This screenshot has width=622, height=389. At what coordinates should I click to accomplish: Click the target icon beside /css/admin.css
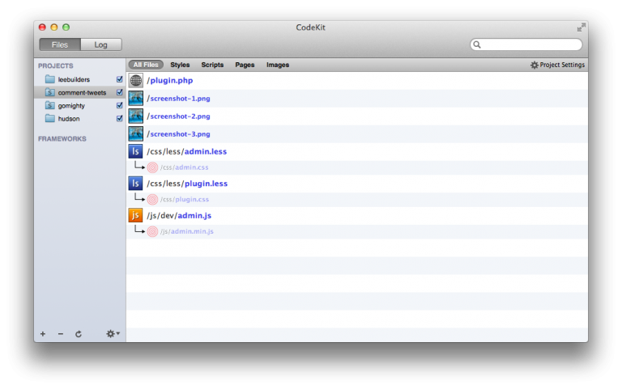coord(152,167)
